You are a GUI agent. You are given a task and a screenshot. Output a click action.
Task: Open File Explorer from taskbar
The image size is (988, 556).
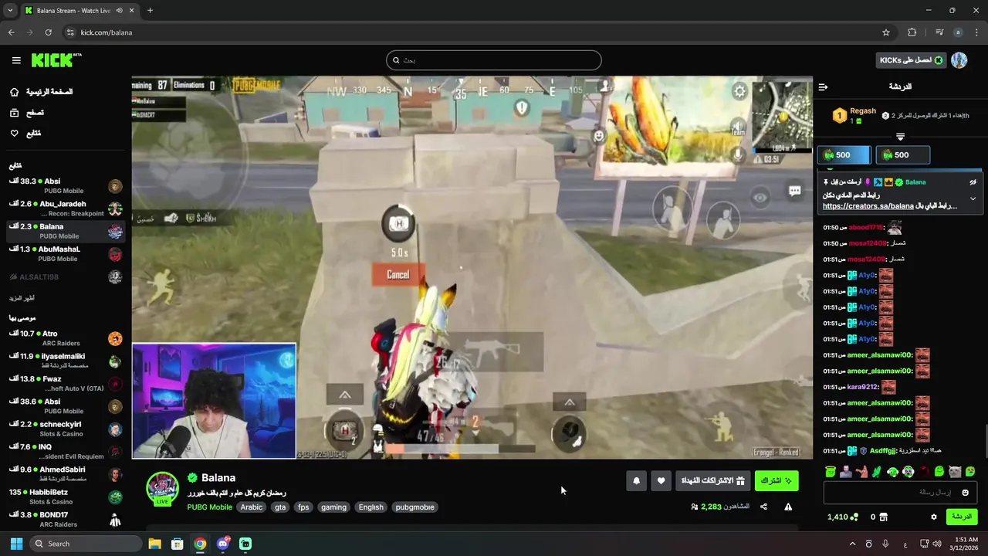point(154,544)
